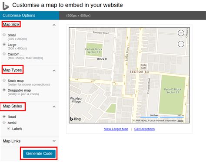Screen dimensions: 206x162
Task: Collapse the Map Styles section chevron
Action: point(54,107)
